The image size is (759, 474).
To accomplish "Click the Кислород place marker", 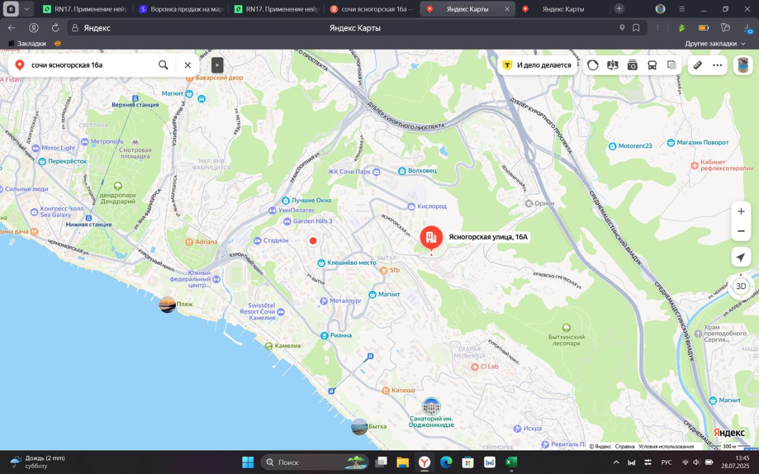I will click(x=412, y=206).
